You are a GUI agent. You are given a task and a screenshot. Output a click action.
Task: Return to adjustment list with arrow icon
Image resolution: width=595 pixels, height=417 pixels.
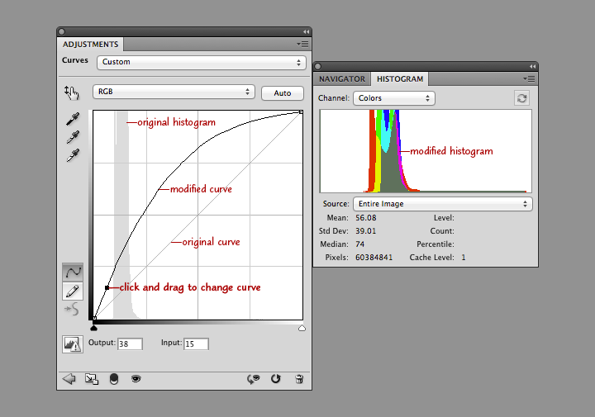point(69,379)
